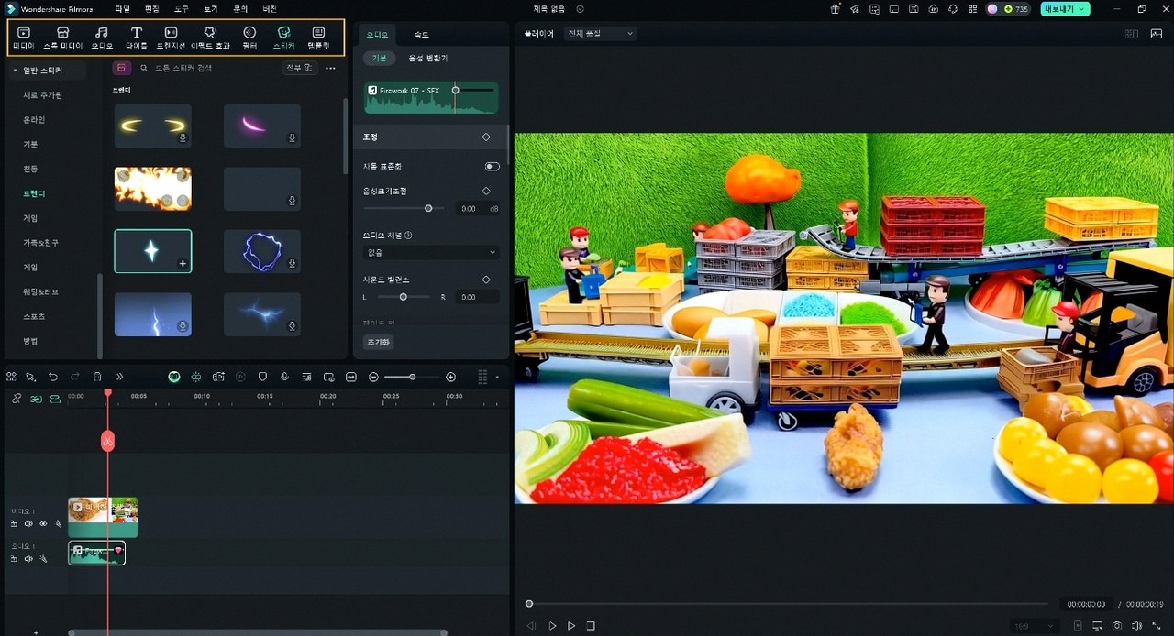Open the 전부 filter dropdown in sticker panel
Screen dimensions: 1174x636
[x=298, y=68]
